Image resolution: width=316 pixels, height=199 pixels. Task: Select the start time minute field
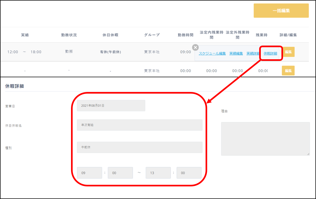(120, 173)
